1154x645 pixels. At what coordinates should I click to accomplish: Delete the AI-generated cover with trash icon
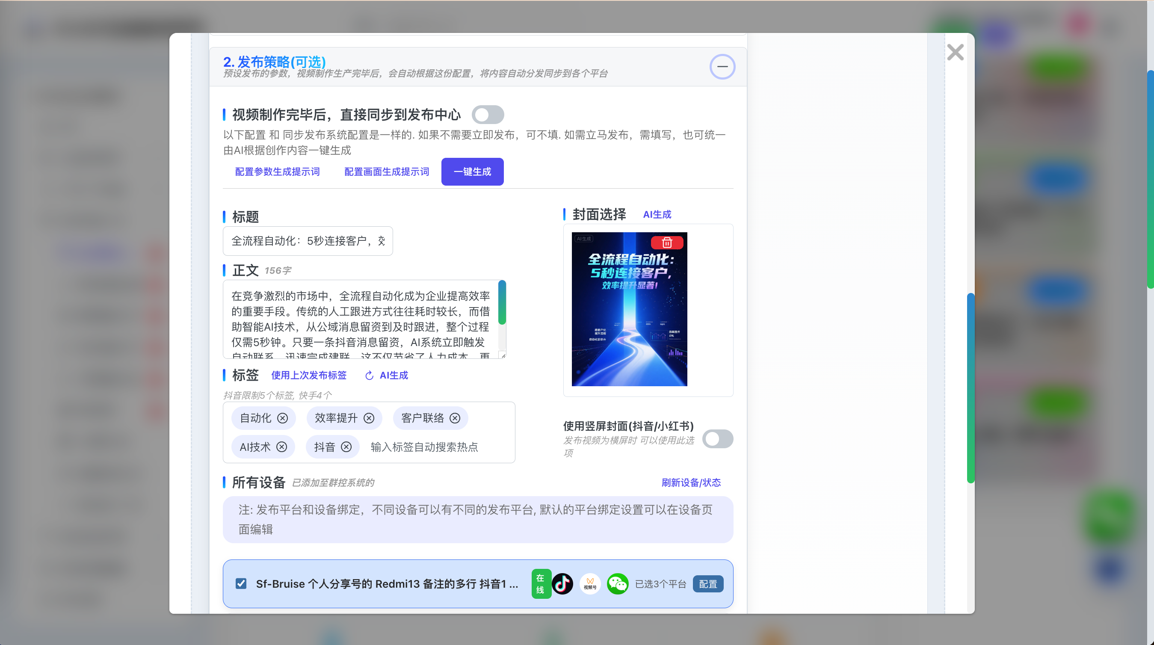pyautogui.click(x=666, y=243)
